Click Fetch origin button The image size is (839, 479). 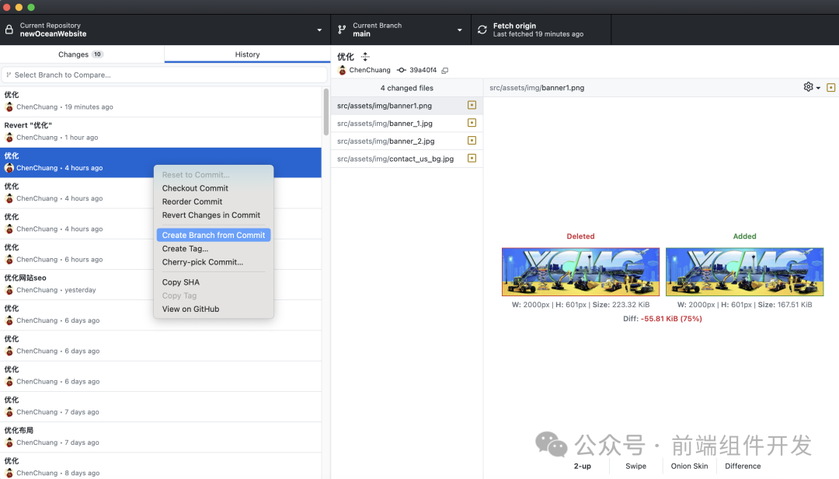[541, 30]
